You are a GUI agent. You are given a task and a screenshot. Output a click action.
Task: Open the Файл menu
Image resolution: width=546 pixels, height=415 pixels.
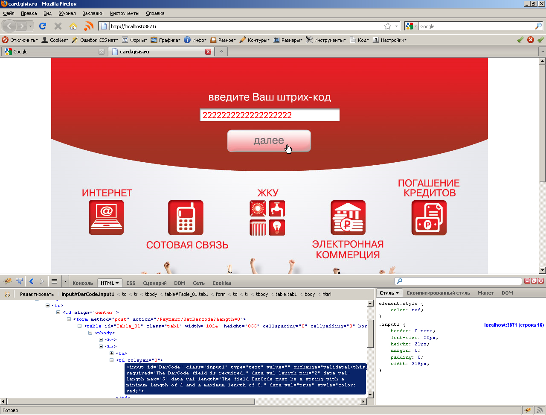pos(9,13)
